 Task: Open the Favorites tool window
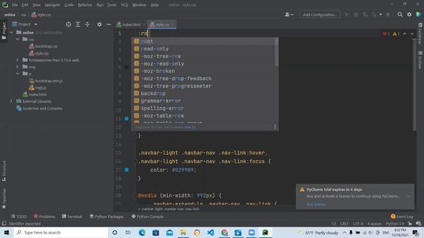point(4,198)
